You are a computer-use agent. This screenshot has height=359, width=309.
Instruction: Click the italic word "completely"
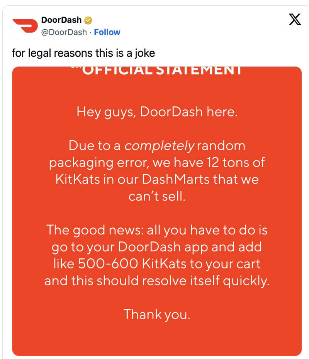click(160, 145)
